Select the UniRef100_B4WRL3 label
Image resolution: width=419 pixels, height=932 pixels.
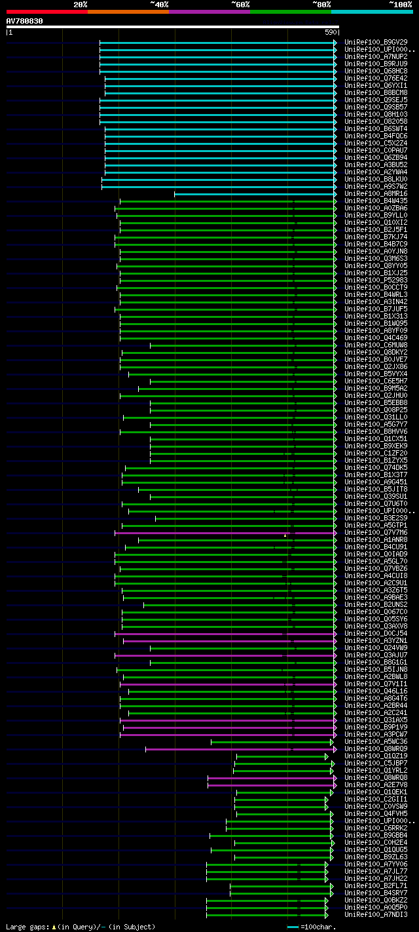(x=376, y=294)
